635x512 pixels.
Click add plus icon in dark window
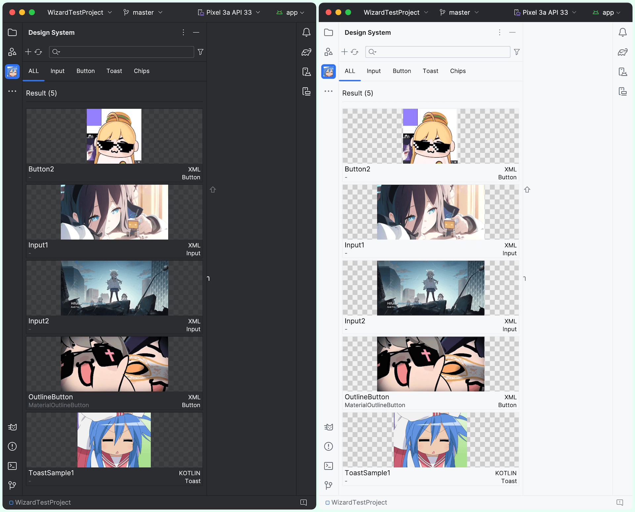tap(28, 52)
